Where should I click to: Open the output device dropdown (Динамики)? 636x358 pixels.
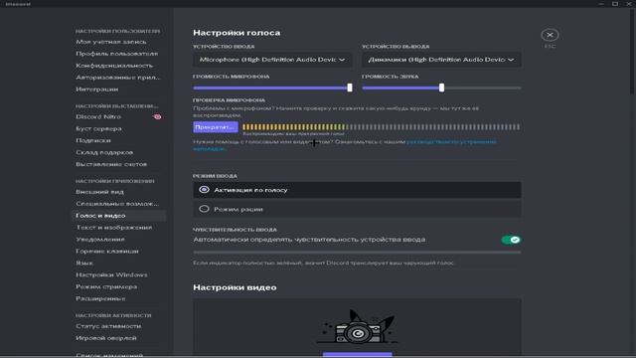point(441,60)
